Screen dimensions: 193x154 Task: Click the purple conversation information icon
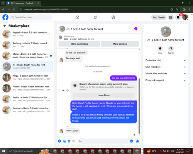(136, 29)
